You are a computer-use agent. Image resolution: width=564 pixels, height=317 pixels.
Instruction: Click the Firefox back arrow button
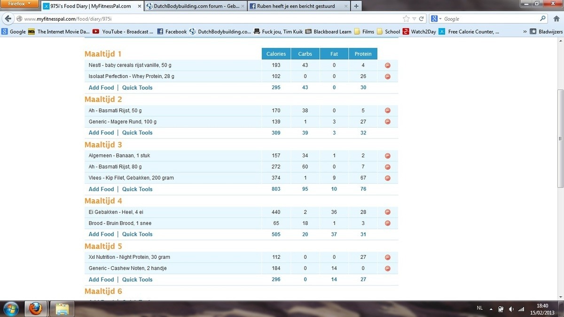[8, 19]
